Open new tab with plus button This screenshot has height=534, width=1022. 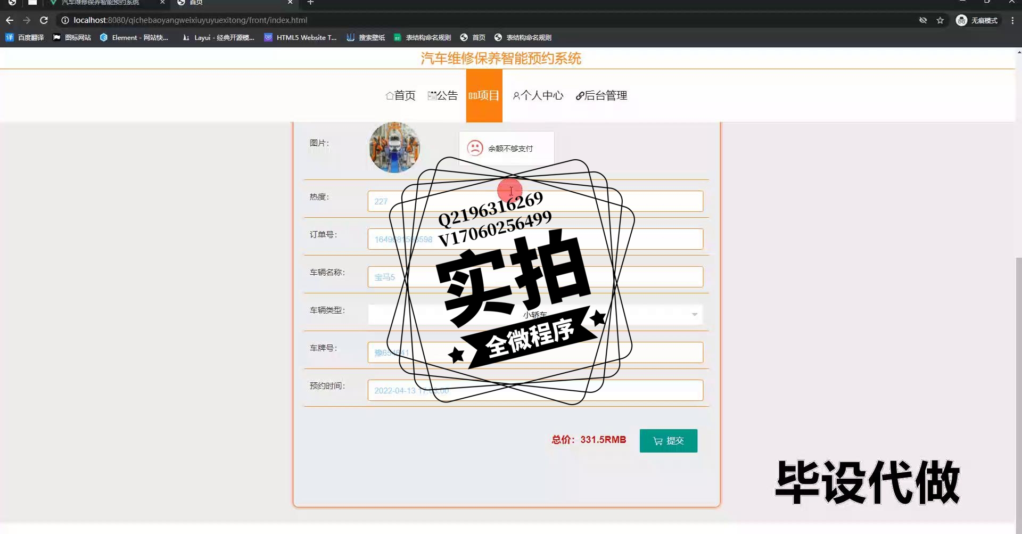coord(311,3)
